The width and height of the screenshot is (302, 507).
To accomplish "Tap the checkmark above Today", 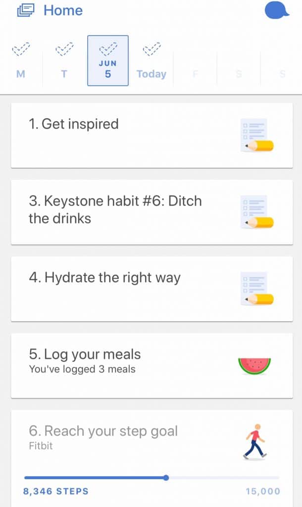I will [151, 50].
